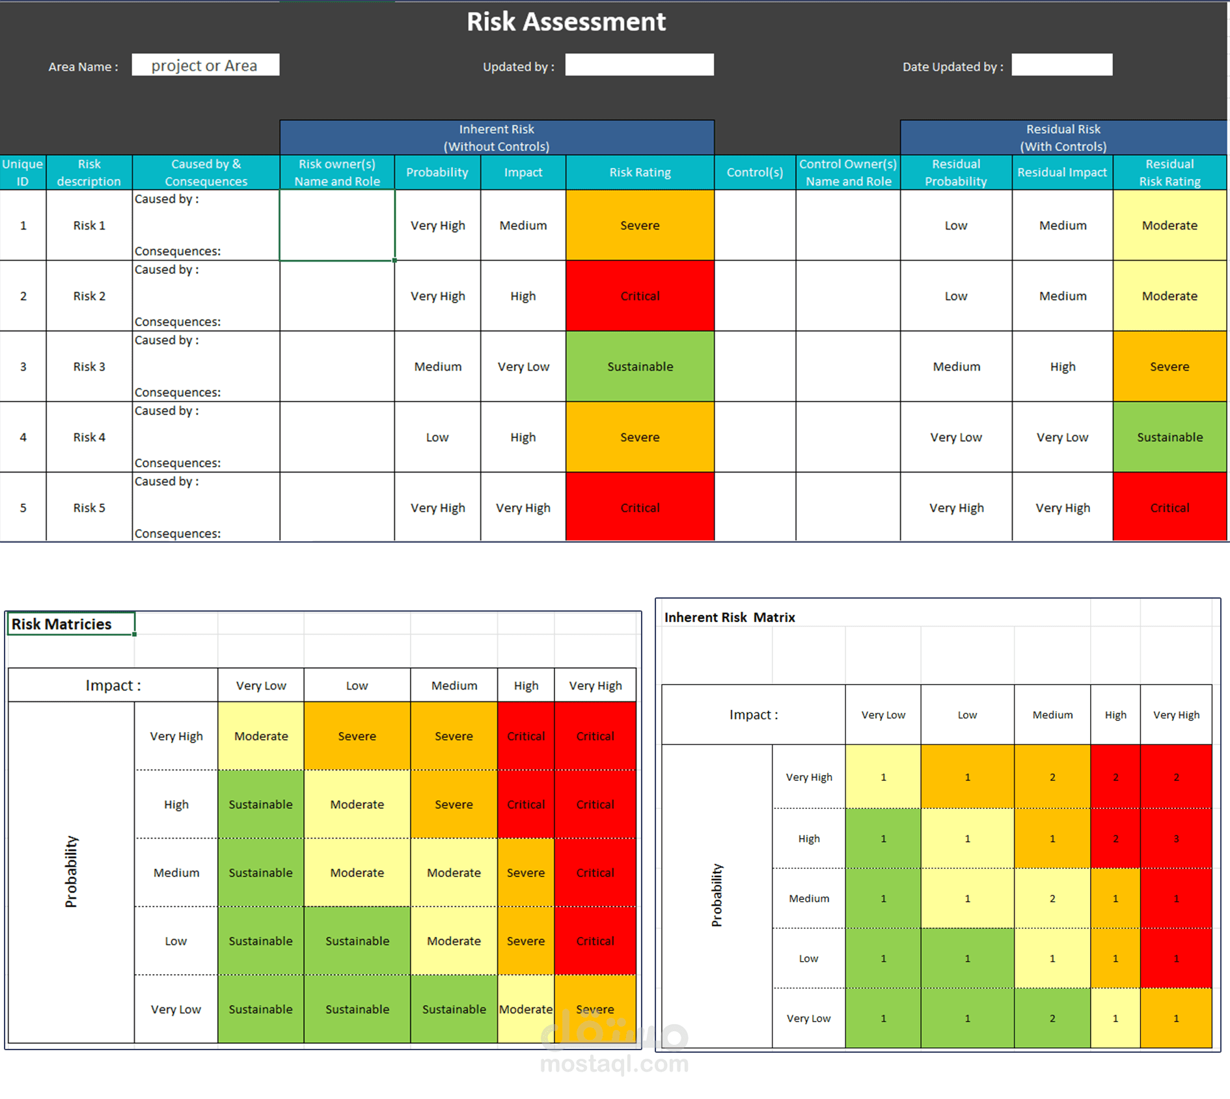Select the Sustainable rating cell for Risk 3
The width and height of the screenshot is (1230, 1099).
click(640, 366)
